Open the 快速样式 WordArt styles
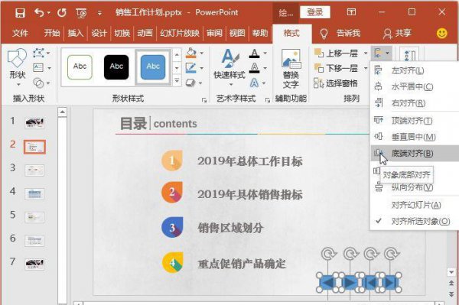 229,68
